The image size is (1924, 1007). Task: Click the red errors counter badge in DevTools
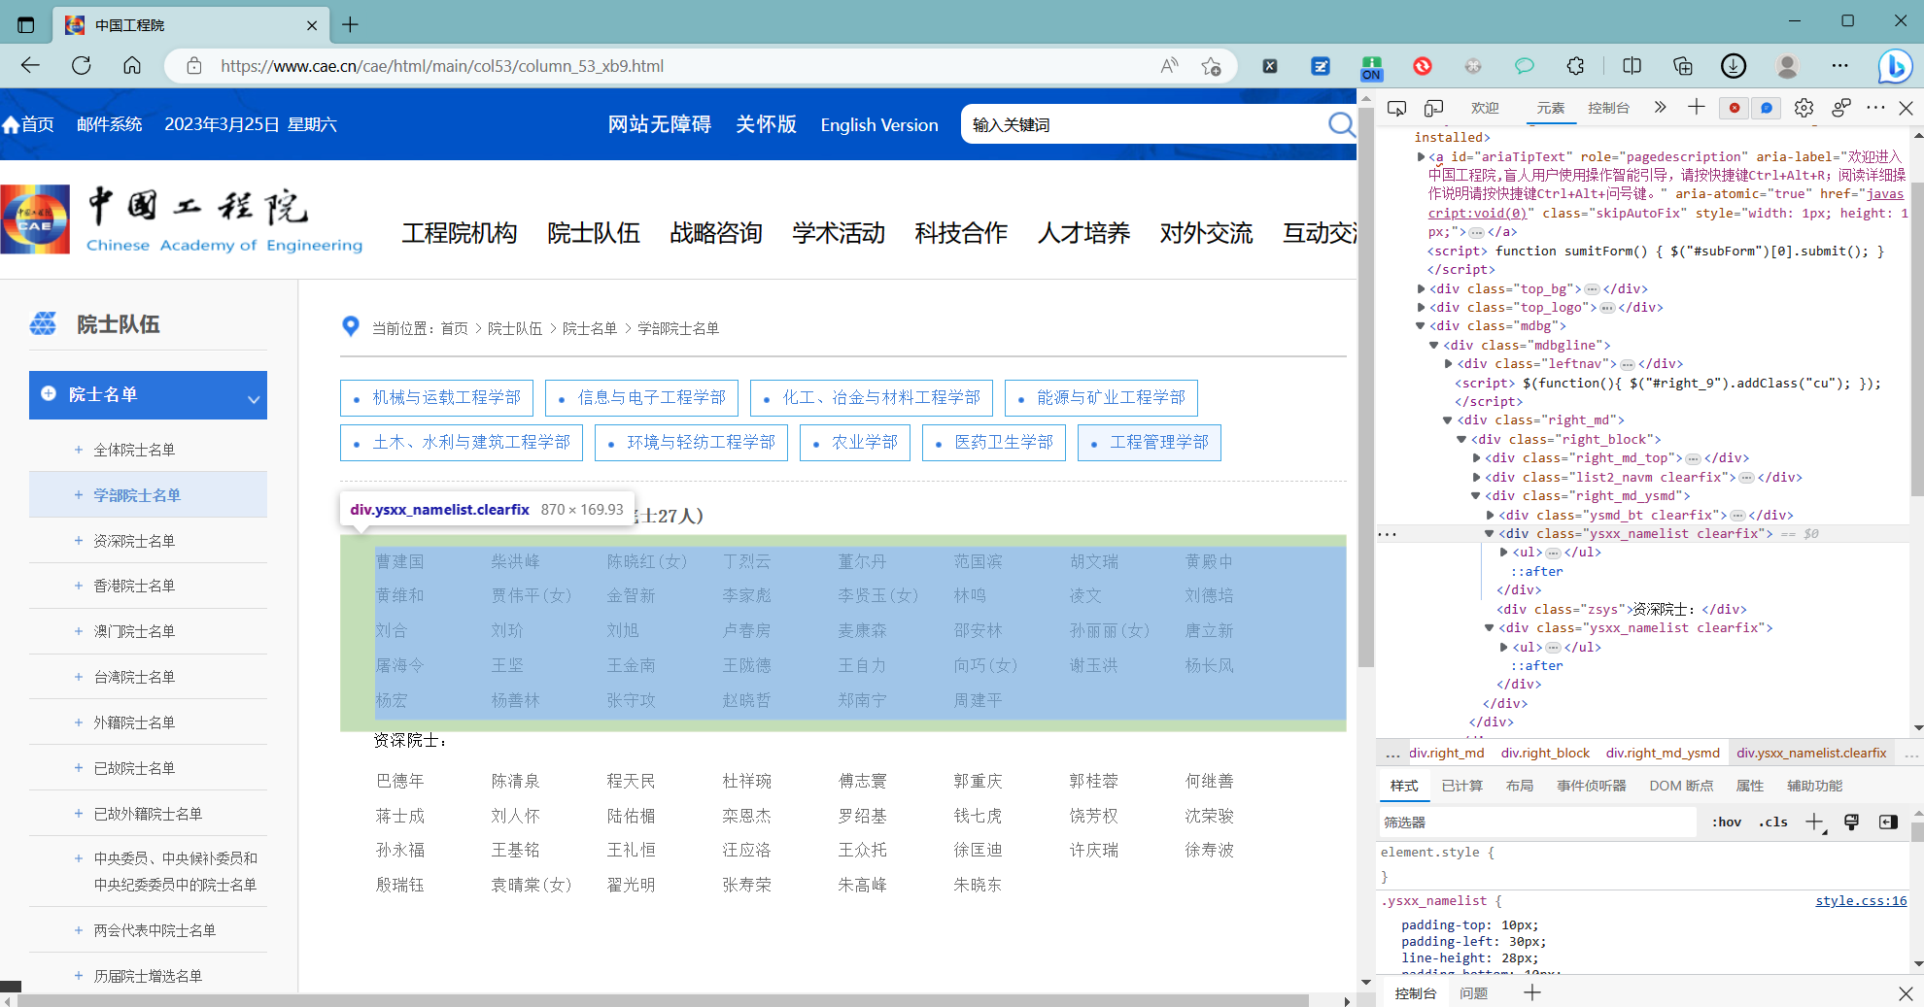point(1734,108)
